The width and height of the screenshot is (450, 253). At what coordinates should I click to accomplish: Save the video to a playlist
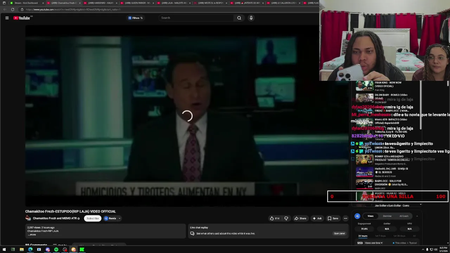333,218
